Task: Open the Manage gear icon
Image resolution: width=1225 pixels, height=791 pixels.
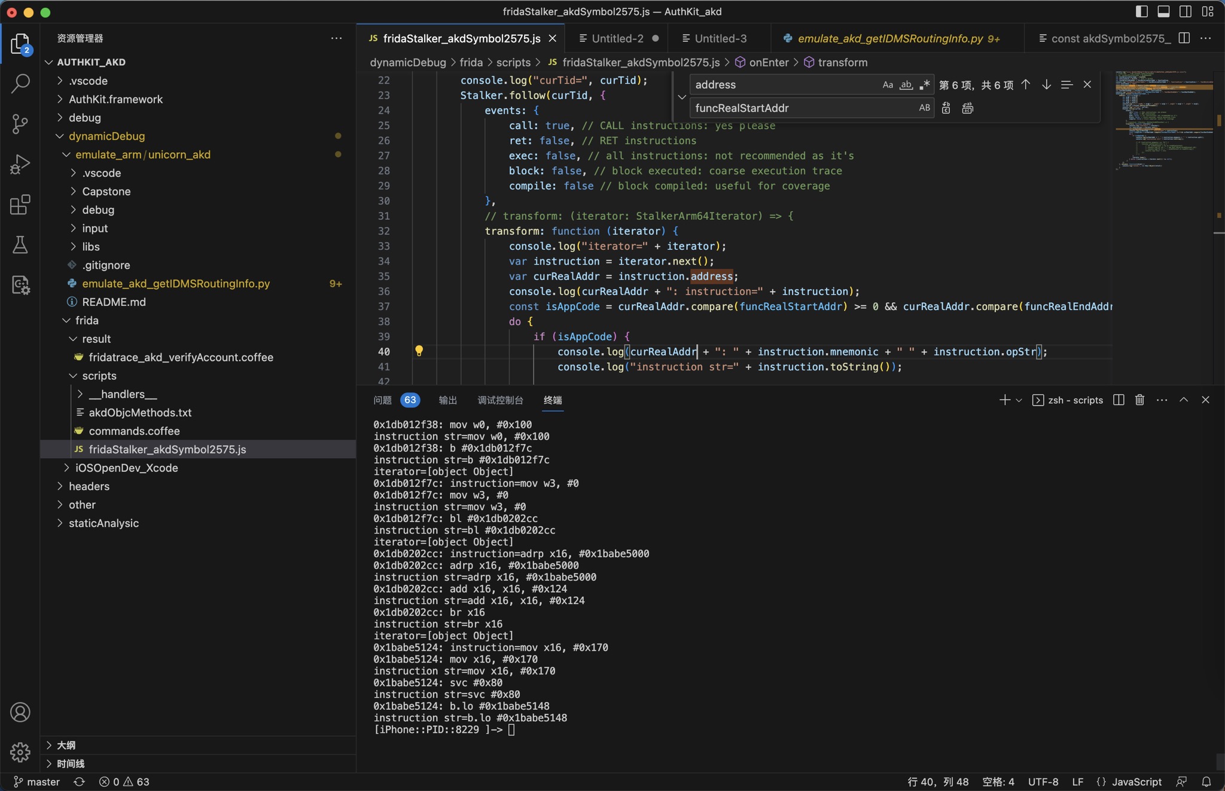Action: pyautogui.click(x=20, y=752)
